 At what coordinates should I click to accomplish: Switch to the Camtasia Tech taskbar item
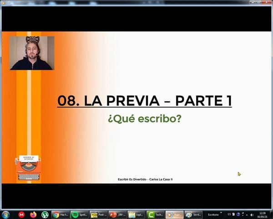[156, 215]
